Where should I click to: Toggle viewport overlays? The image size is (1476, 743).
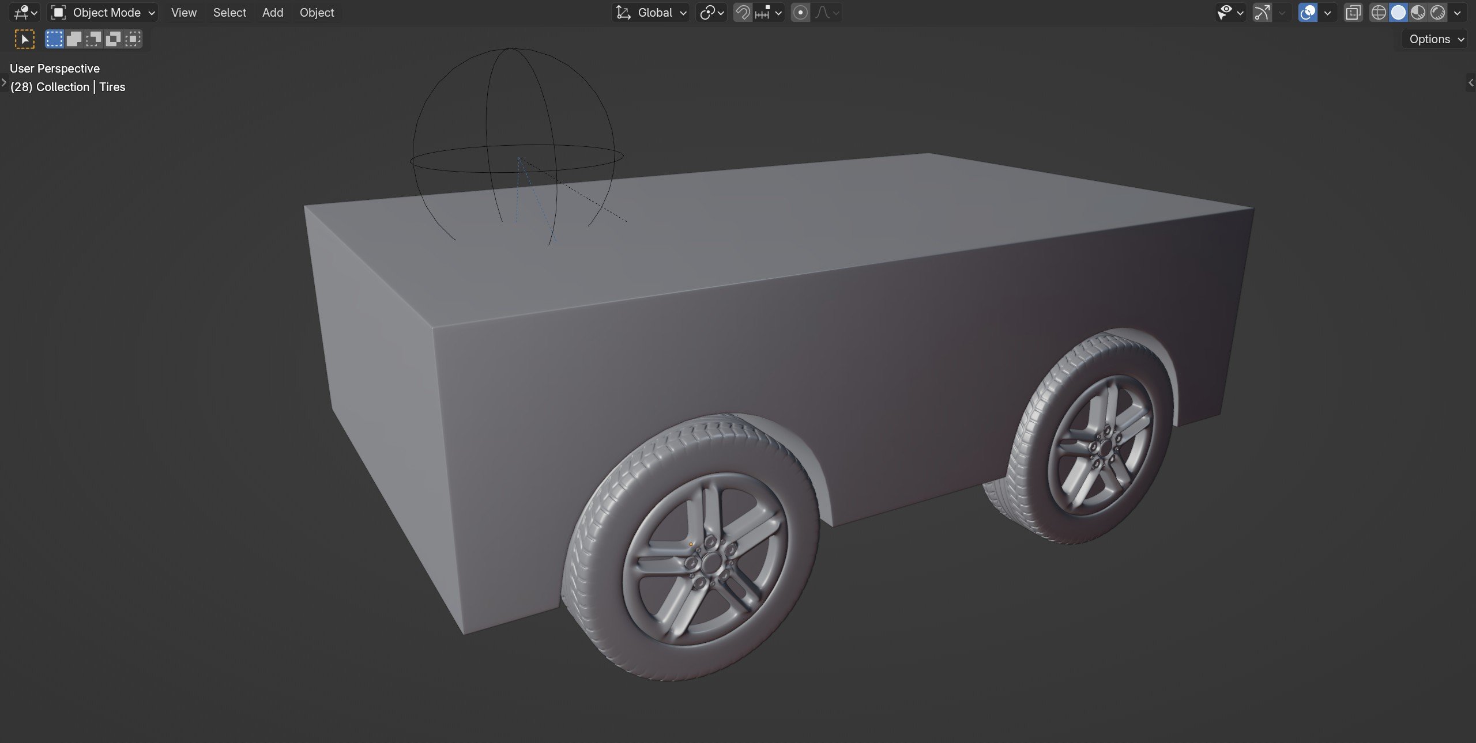click(1308, 13)
